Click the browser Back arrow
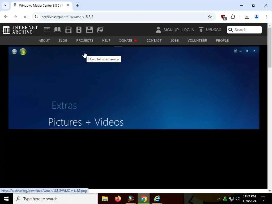 (6, 17)
